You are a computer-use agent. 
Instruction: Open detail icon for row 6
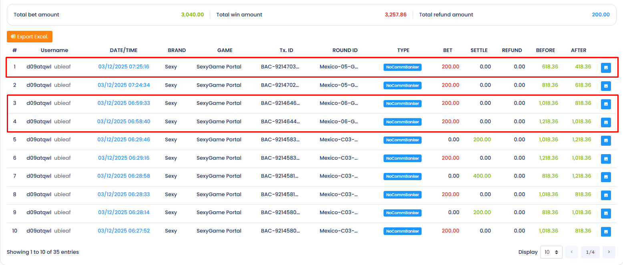[x=606, y=159]
